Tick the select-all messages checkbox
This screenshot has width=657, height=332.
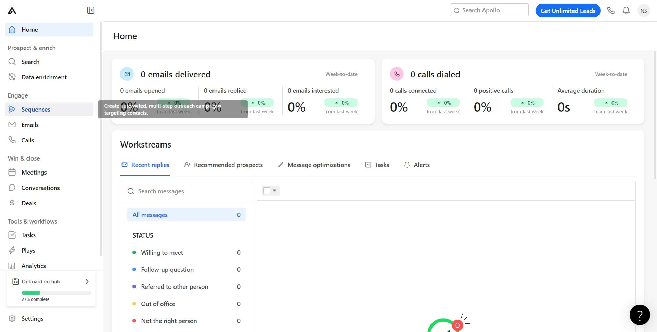(x=267, y=191)
